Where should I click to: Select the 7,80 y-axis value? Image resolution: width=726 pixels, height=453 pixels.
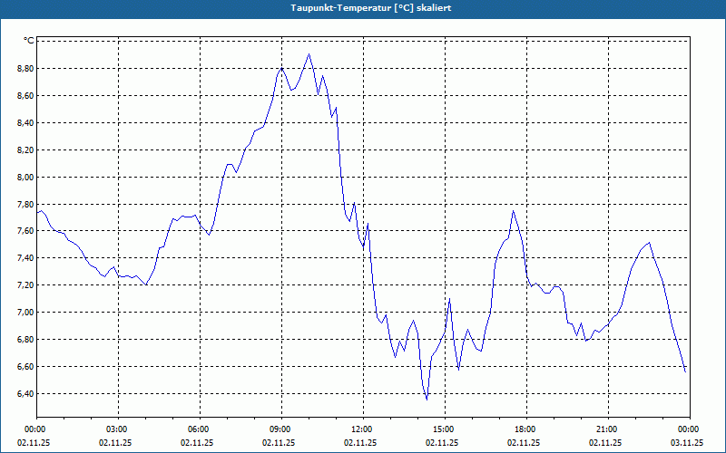(x=25, y=205)
